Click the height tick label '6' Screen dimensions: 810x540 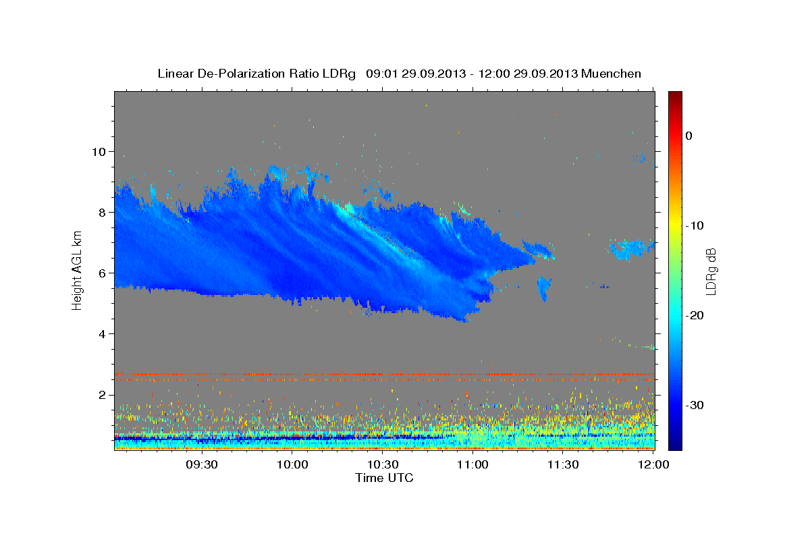102,273
